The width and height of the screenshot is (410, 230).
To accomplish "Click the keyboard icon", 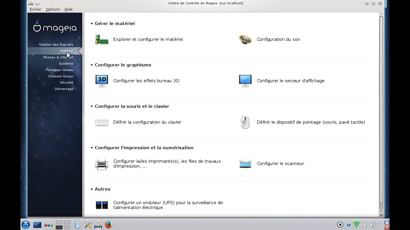I will point(102,122).
